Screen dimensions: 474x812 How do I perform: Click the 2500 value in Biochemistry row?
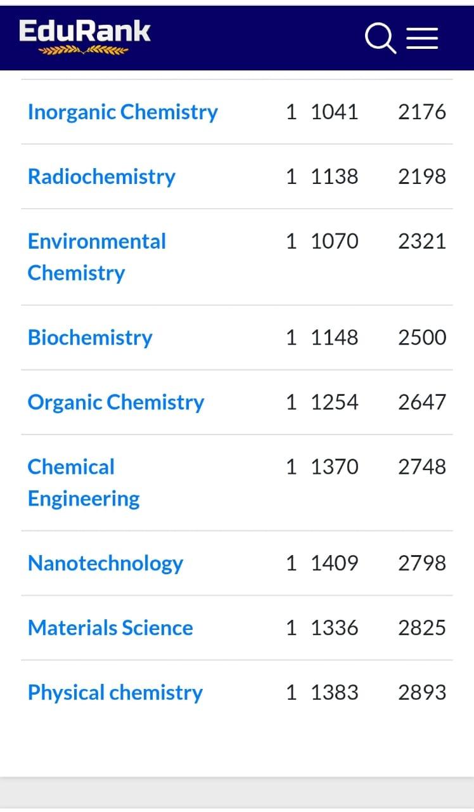point(422,337)
